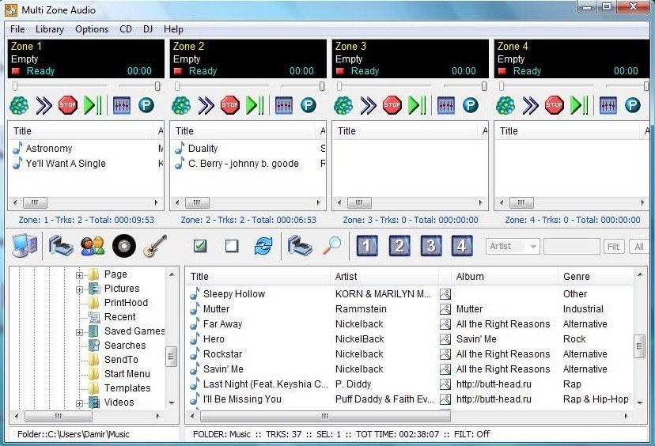
Task: Stop playback in Zone 1
Action: tap(68, 105)
